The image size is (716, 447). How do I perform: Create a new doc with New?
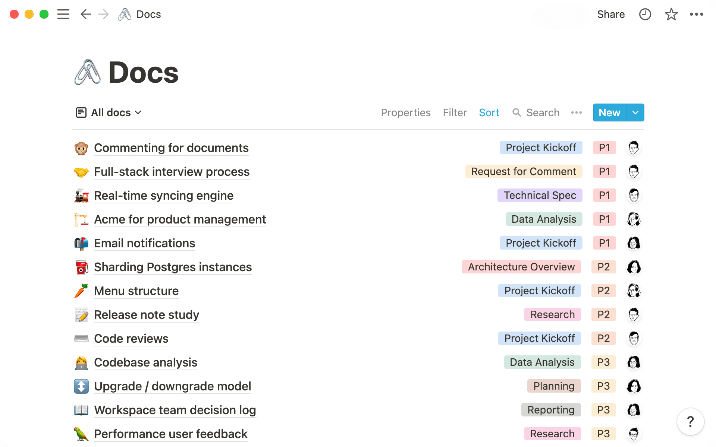pyautogui.click(x=609, y=112)
